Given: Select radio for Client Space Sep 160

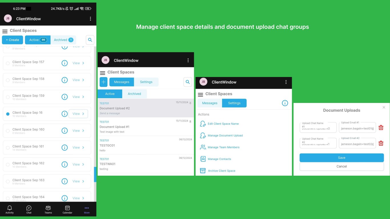Looking at the screenshot, I should (x=8, y=131).
